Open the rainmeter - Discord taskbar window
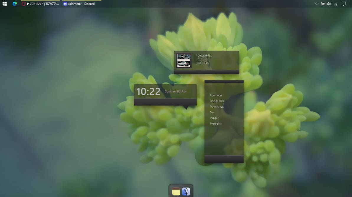The height and width of the screenshot is (197, 352). click(79, 4)
